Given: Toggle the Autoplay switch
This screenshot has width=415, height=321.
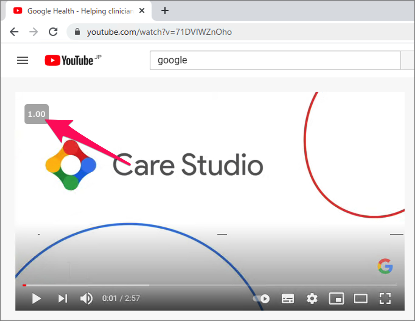Looking at the screenshot, I should (x=261, y=299).
